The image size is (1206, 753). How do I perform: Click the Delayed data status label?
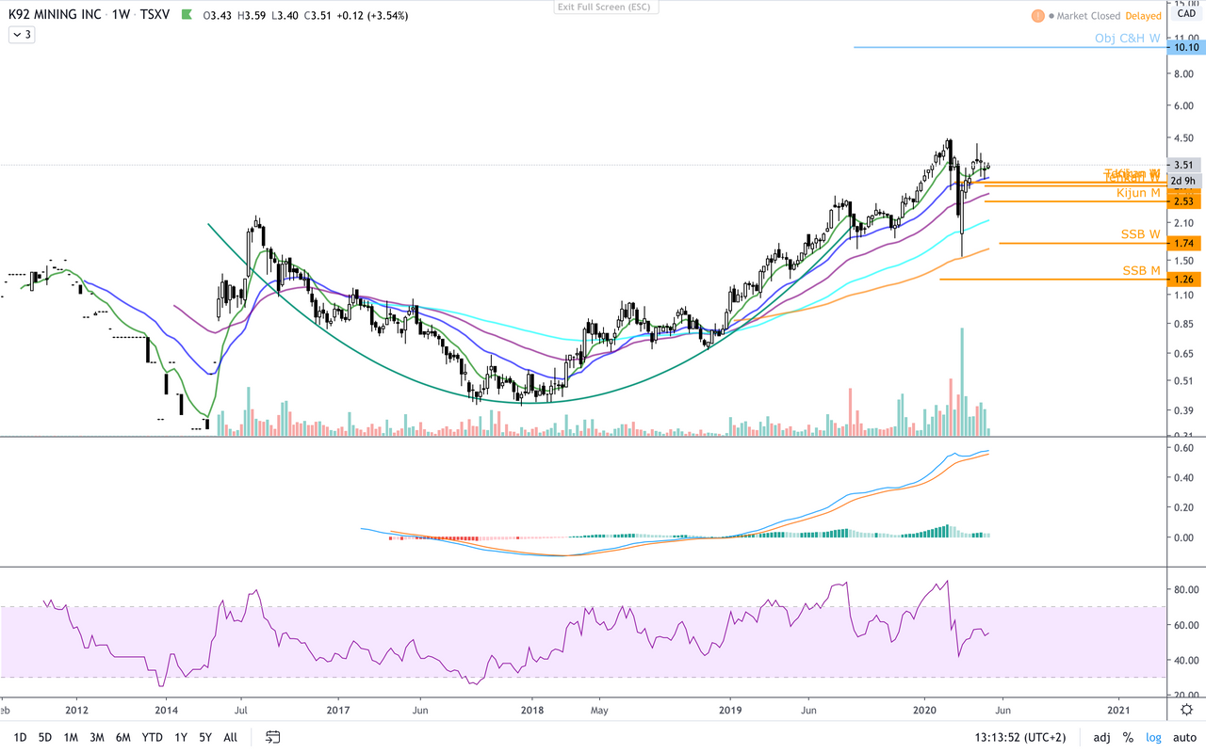(1143, 16)
